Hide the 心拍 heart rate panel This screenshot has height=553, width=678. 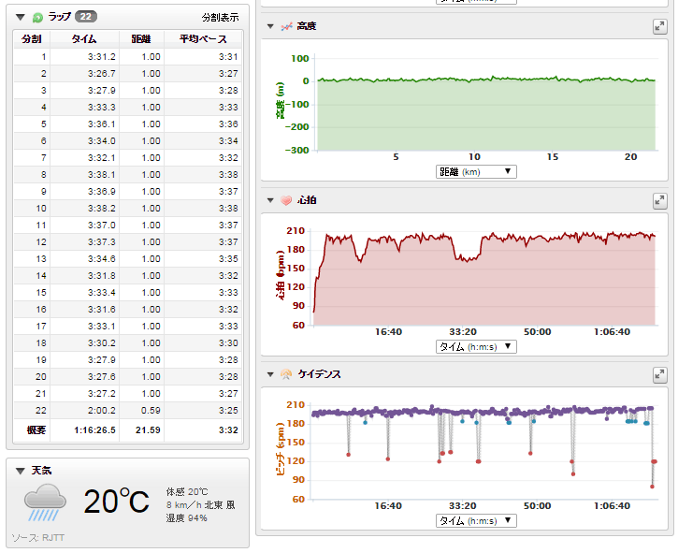pos(270,200)
